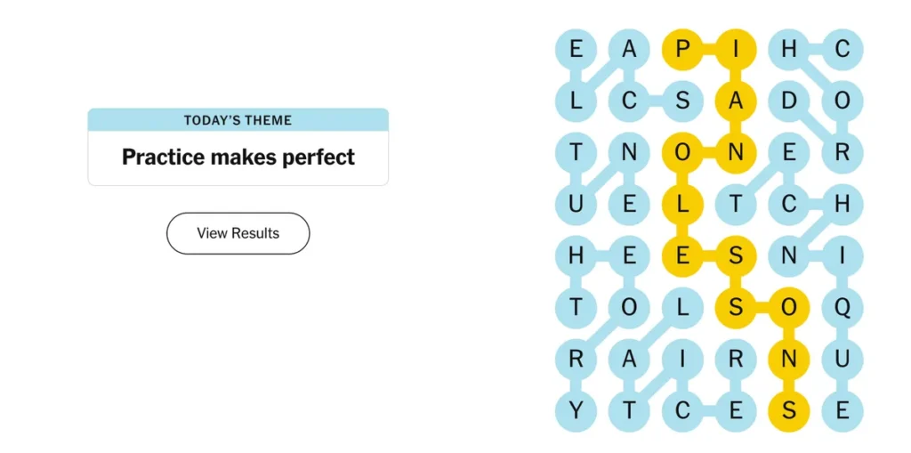Tap the yellow letter E tile

pyautogui.click(x=682, y=257)
